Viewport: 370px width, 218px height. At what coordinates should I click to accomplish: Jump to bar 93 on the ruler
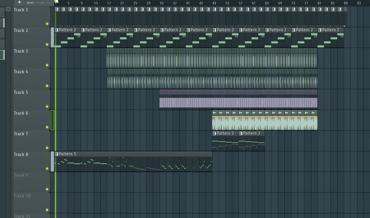pyautogui.click(x=358, y=3)
